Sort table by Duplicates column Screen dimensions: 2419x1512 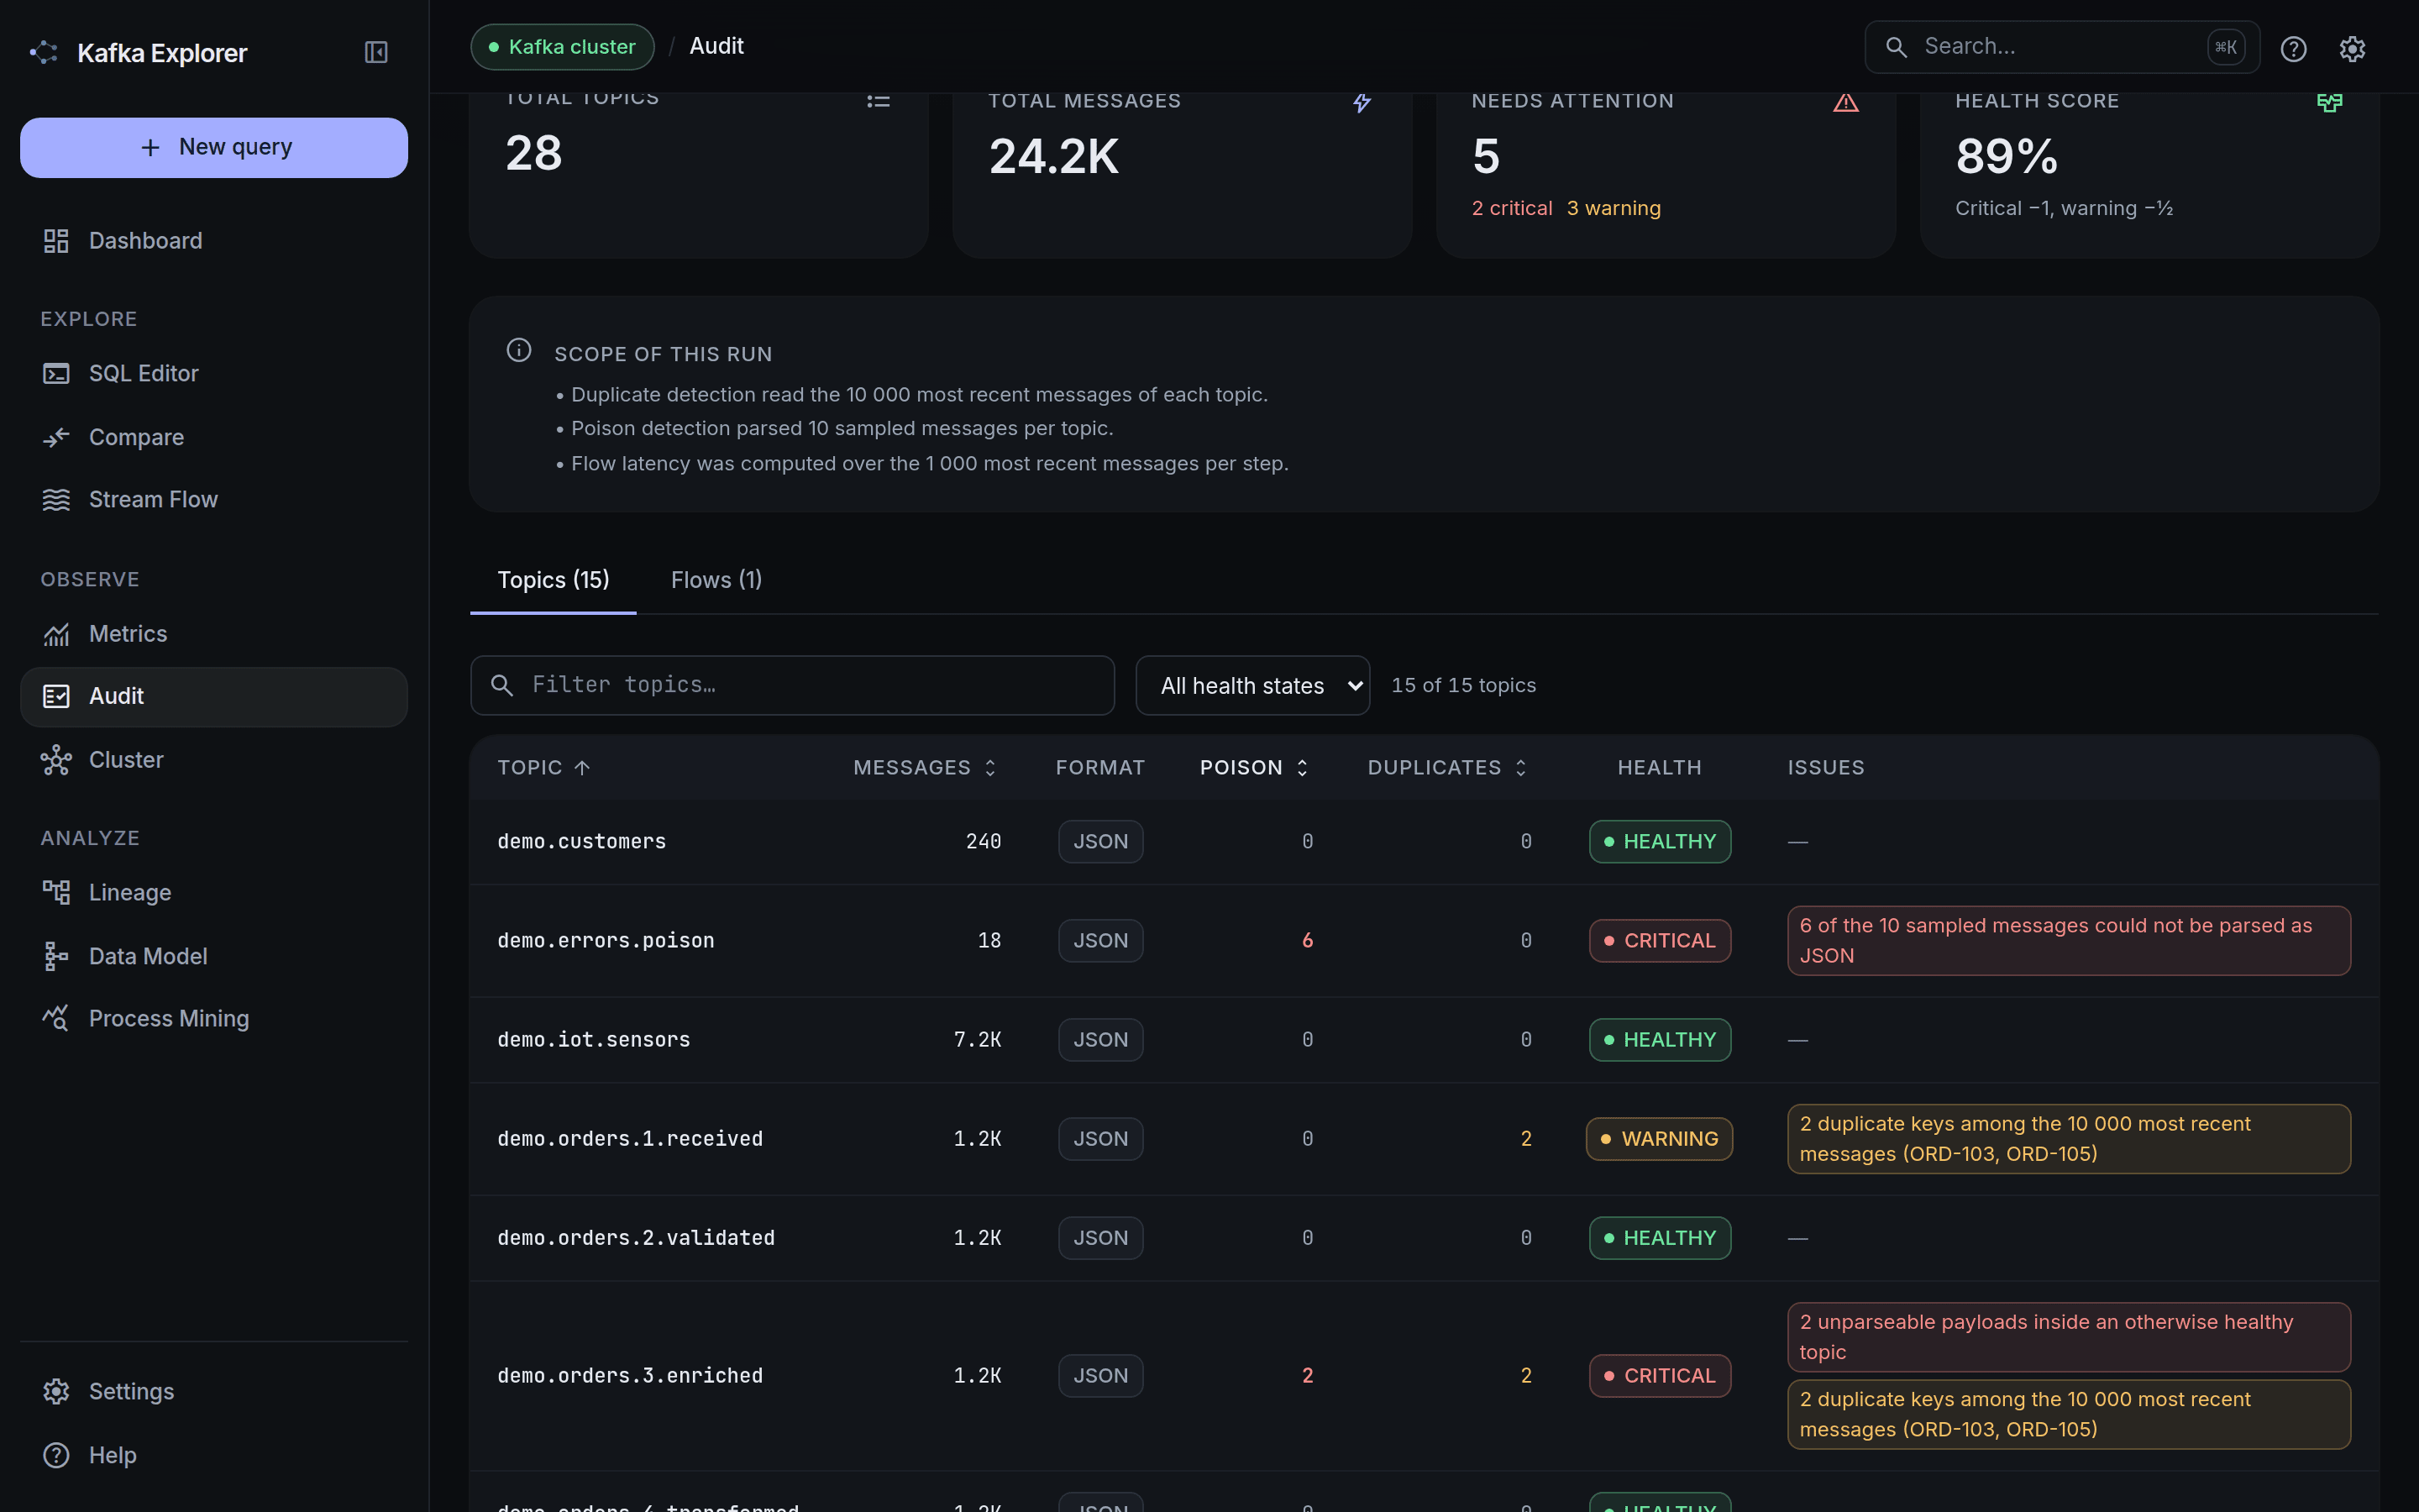[x=1446, y=767]
